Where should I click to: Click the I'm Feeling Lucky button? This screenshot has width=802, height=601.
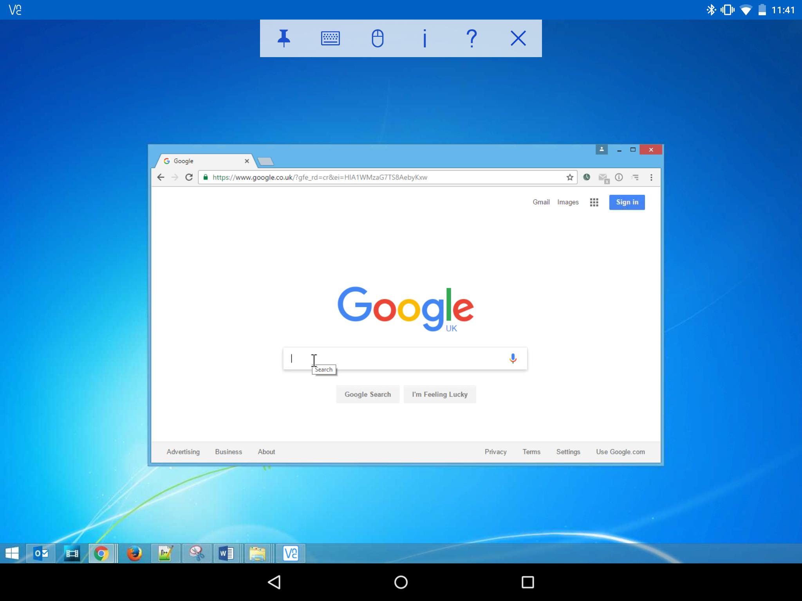(439, 394)
